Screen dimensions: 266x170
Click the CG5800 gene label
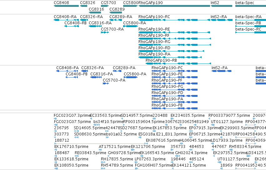(x=131, y=3)
